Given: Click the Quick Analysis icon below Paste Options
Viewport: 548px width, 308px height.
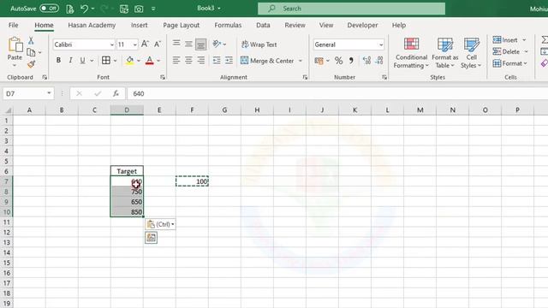Looking at the screenshot, I should pos(151,238).
